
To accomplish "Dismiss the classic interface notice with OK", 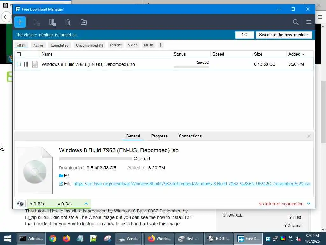I will pos(244,35).
